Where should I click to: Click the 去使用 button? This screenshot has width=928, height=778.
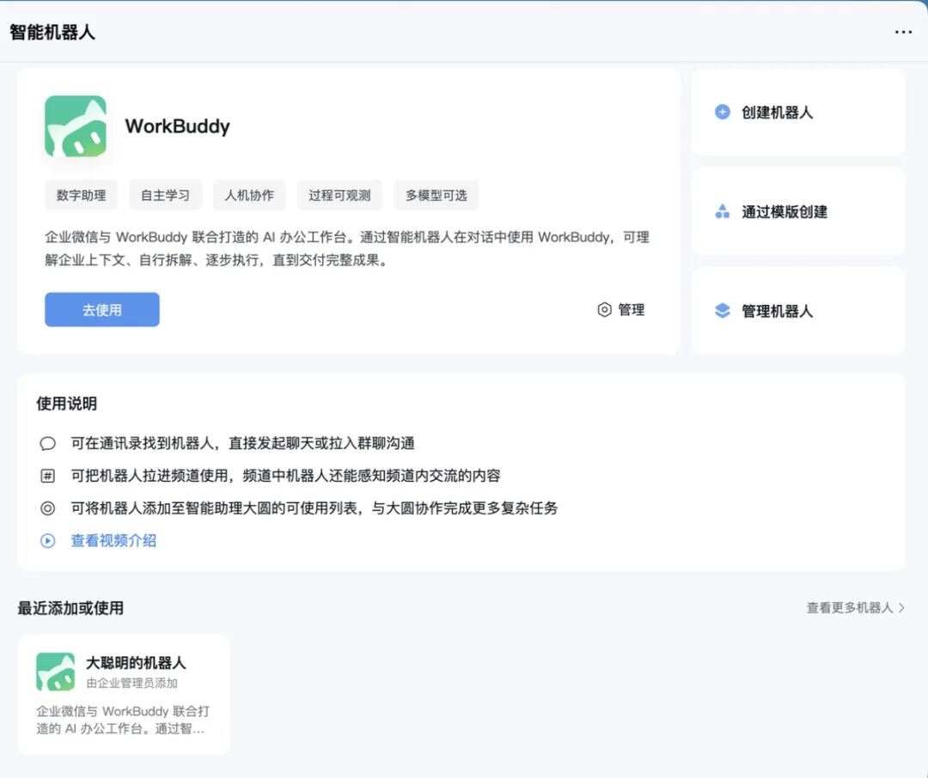tap(102, 309)
